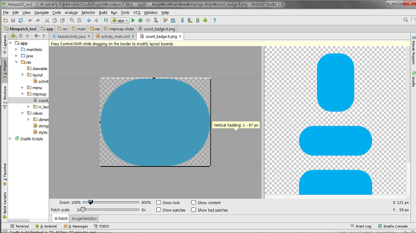Click the Back navigation arrow
Viewport: 416px width, 233px height.
click(89, 20)
